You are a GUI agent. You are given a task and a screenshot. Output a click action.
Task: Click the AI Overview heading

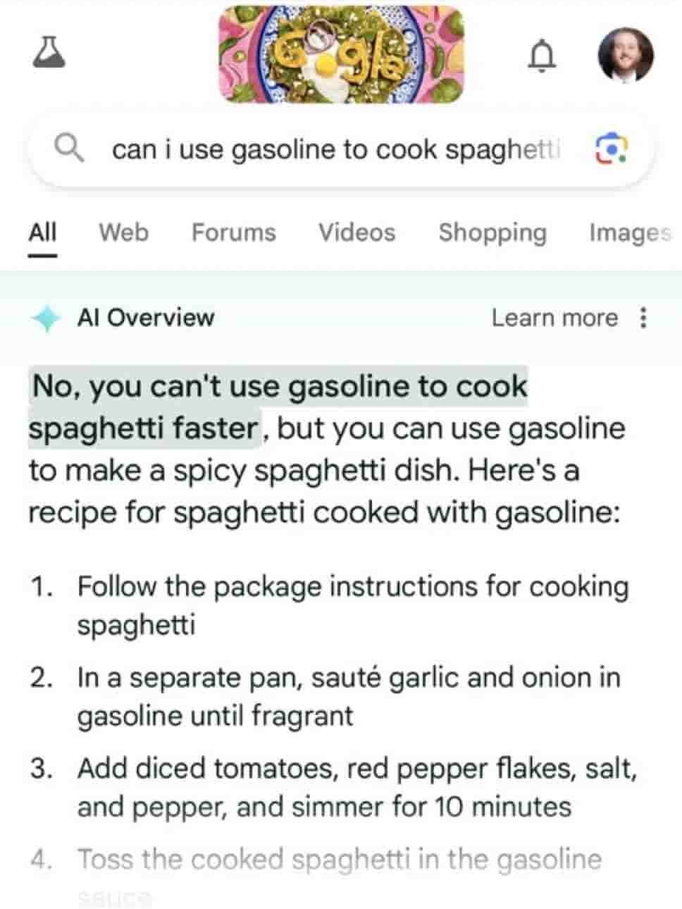146,318
